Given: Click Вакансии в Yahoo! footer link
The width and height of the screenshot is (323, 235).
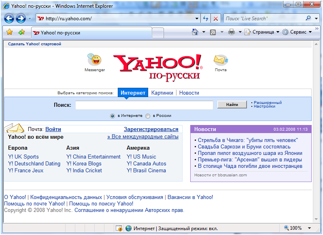Looking at the screenshot, I should (x=190, y=197).
